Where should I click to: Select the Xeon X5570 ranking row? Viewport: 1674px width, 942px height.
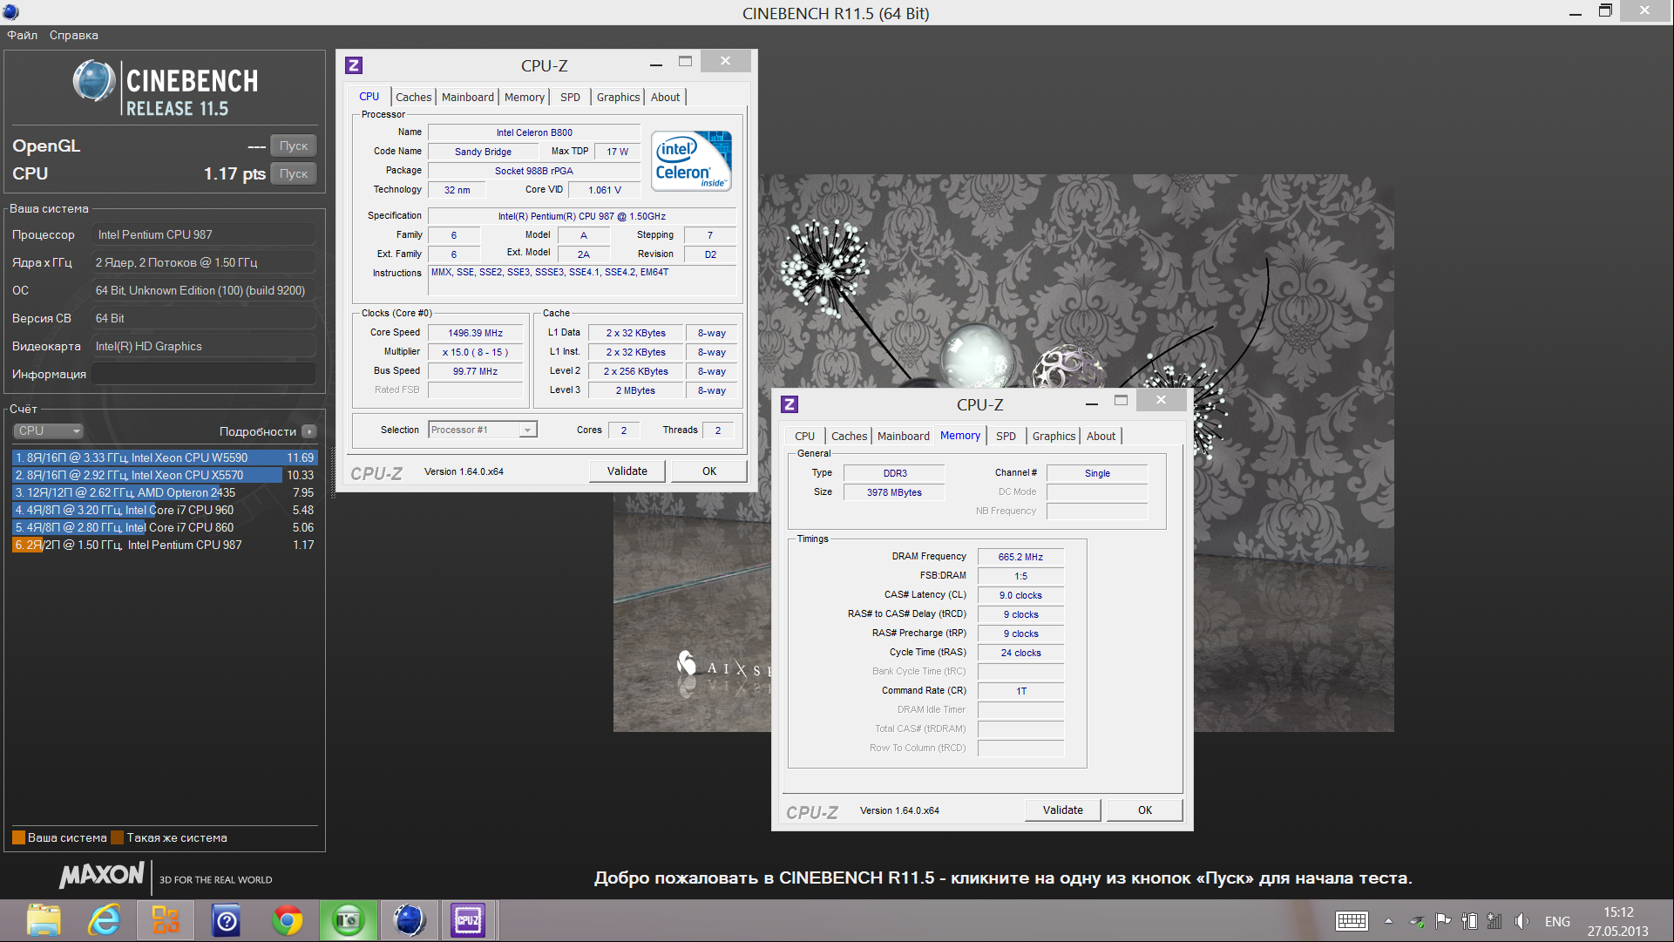point(165,475)
